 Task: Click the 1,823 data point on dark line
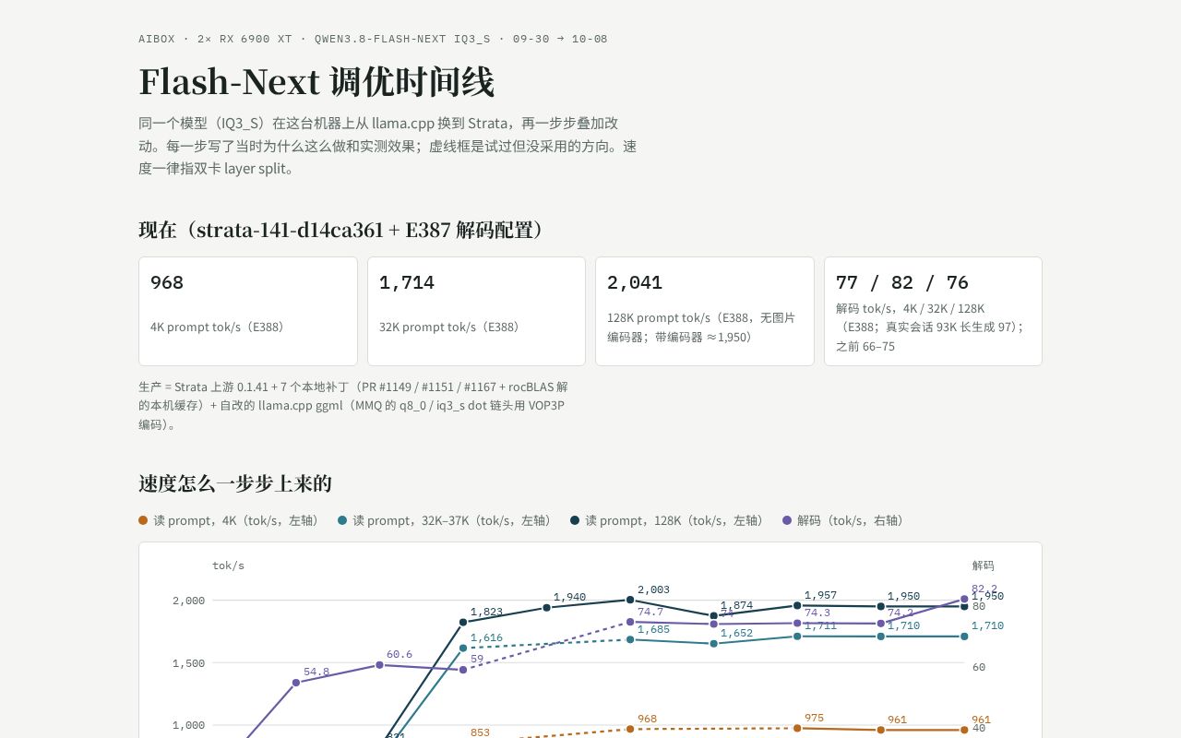pos(463,622)
